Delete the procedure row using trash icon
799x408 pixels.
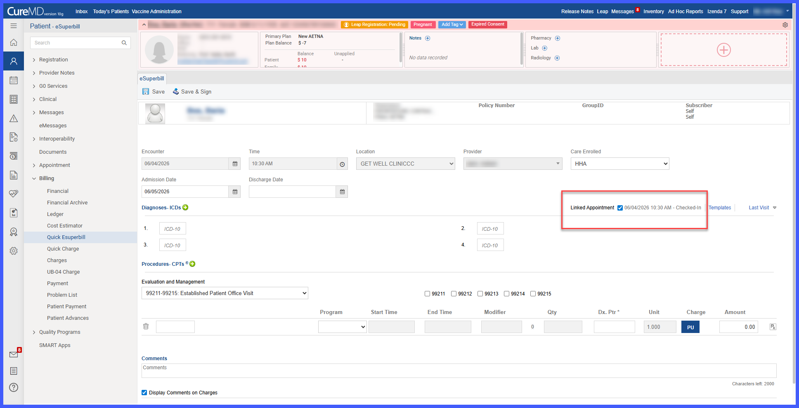146,326
